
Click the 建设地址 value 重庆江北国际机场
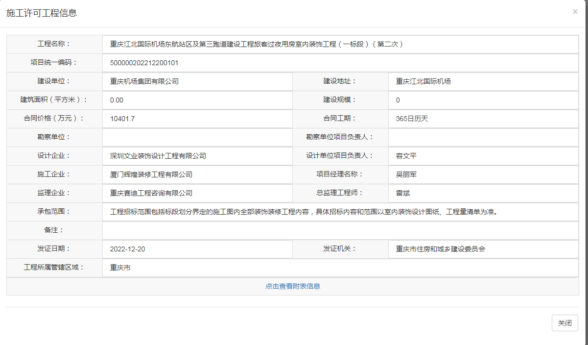423,81
